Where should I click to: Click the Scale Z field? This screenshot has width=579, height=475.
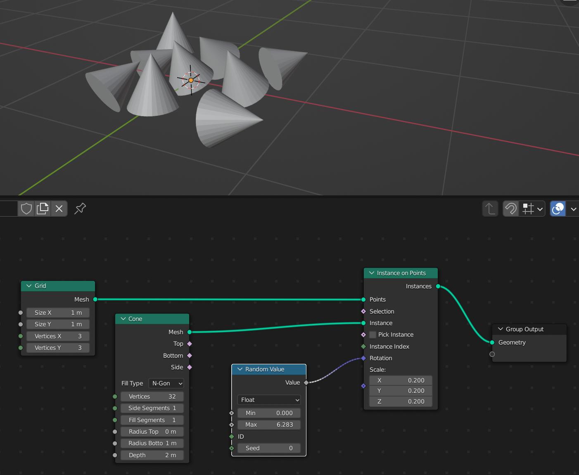401,401
